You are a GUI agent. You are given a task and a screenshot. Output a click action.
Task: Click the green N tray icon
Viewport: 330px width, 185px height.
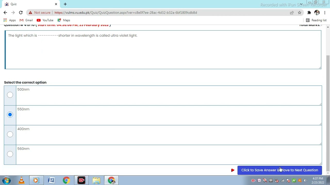pos(294,181)
